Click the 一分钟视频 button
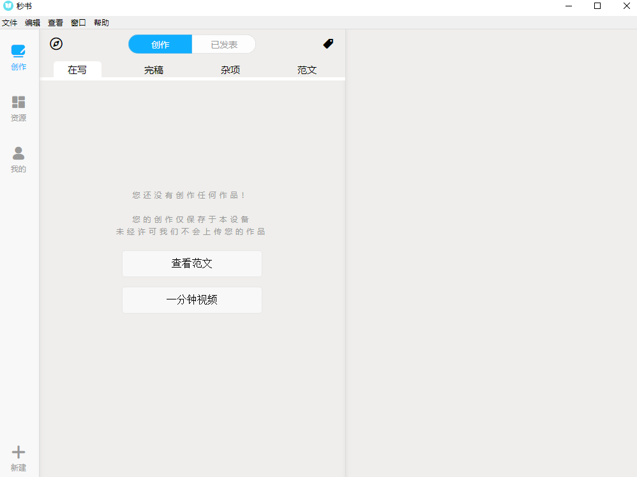This screenshot has height=477, width=637. (191, 300)
